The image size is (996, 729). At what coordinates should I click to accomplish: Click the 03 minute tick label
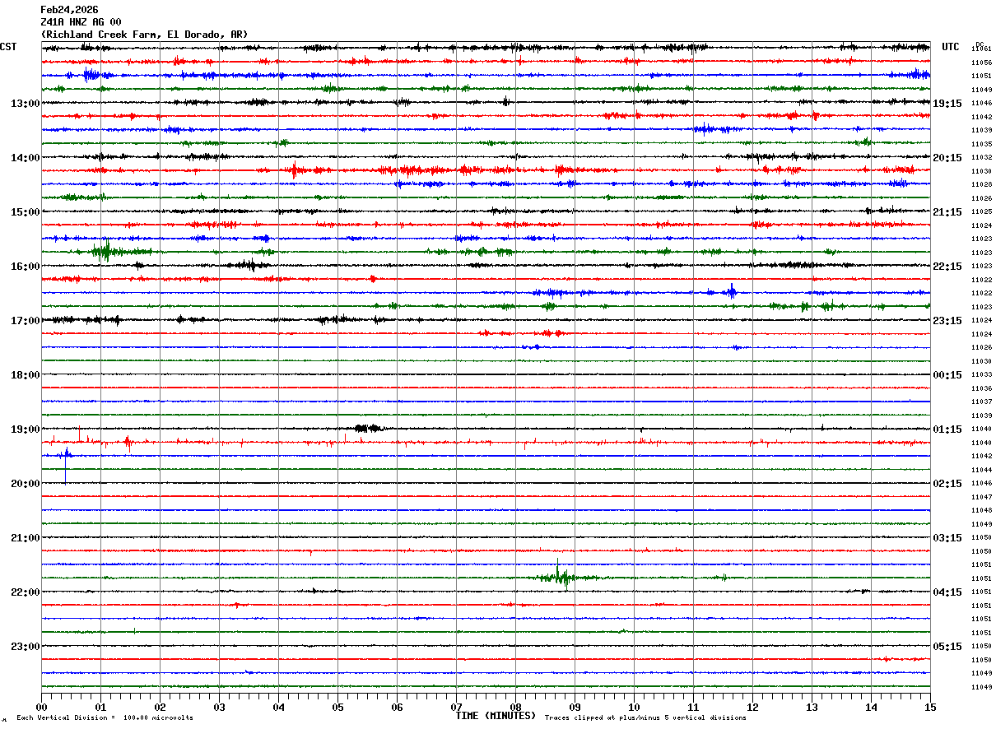point(219,707)
